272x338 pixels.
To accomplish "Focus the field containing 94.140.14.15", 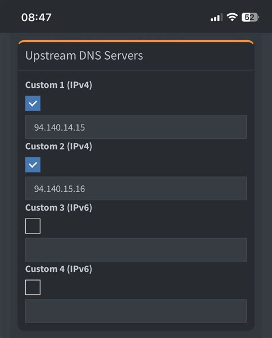I will 136,127.
